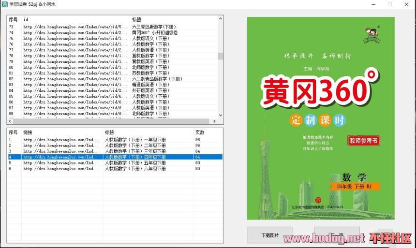Select row 75 人教版语文（下册）

(x=113, y=39)
